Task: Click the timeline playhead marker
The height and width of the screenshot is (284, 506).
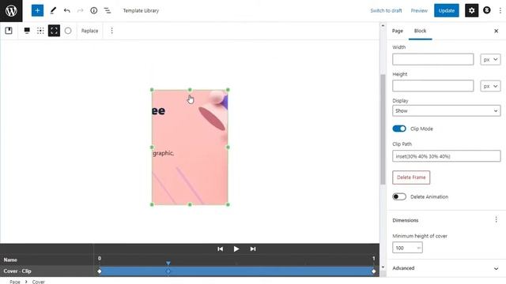Action: [168, 263]
